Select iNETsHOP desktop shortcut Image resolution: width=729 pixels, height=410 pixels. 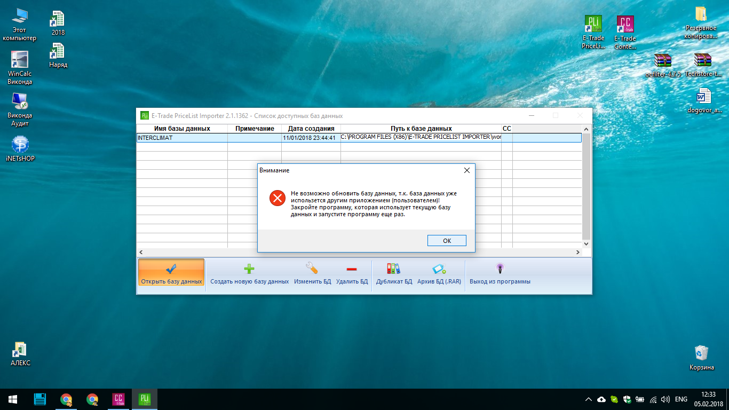click(x=20, y=149)
